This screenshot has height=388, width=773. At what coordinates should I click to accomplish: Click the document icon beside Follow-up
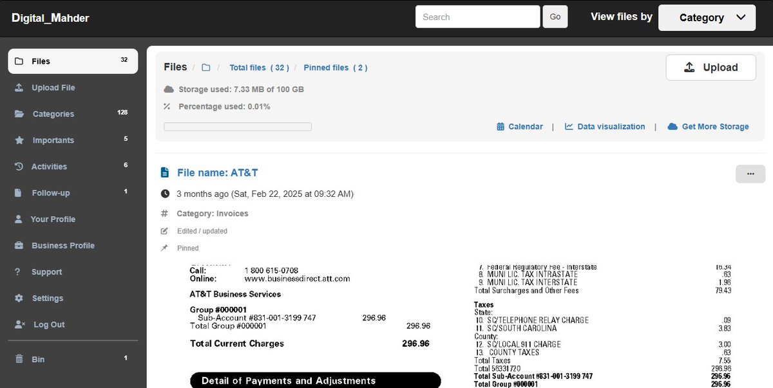tap(19, 193)
